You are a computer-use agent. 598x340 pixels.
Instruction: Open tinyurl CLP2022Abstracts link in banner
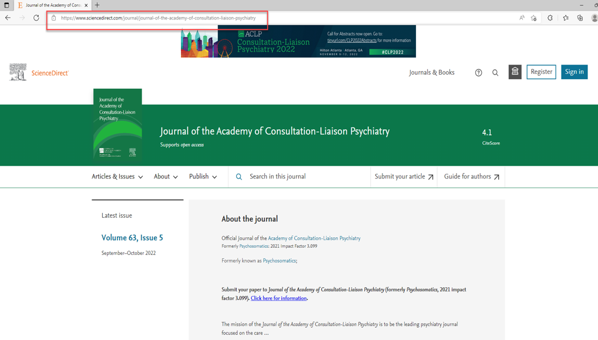click(352, 41)
